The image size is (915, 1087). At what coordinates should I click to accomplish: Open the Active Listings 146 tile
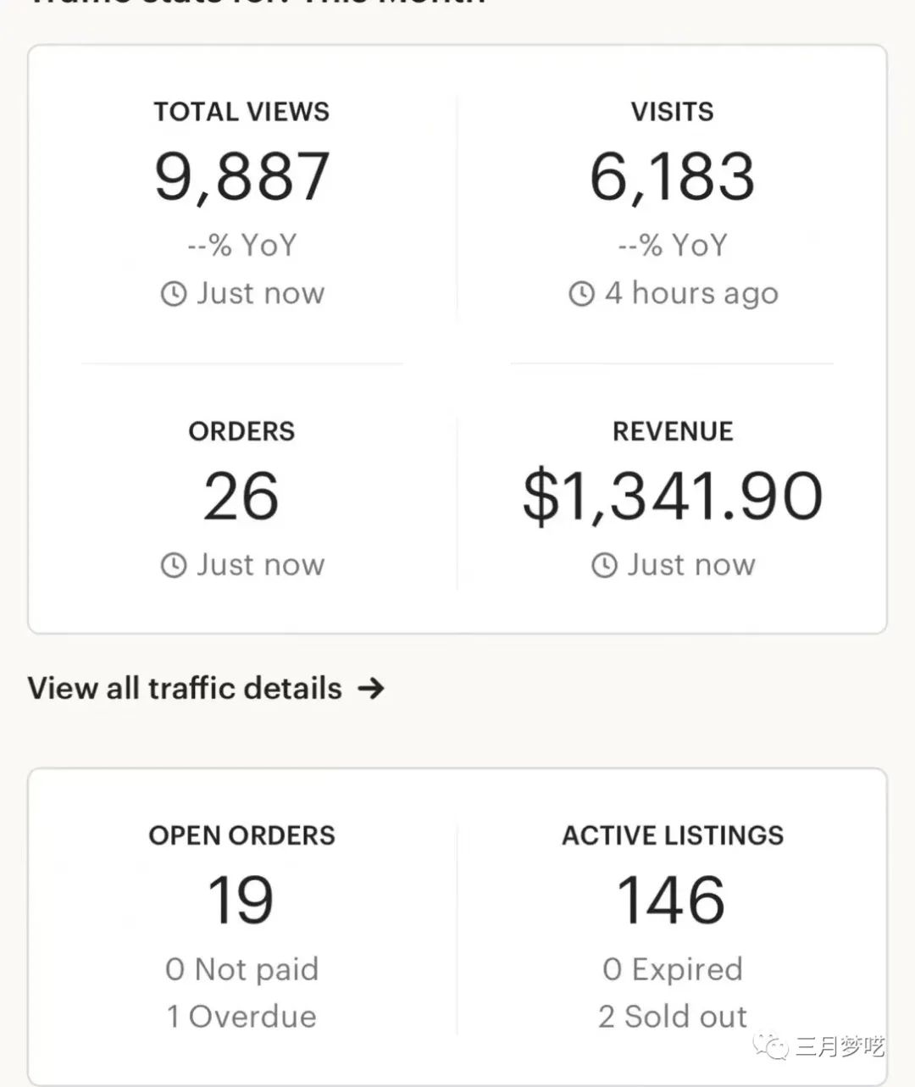(672, 900)
